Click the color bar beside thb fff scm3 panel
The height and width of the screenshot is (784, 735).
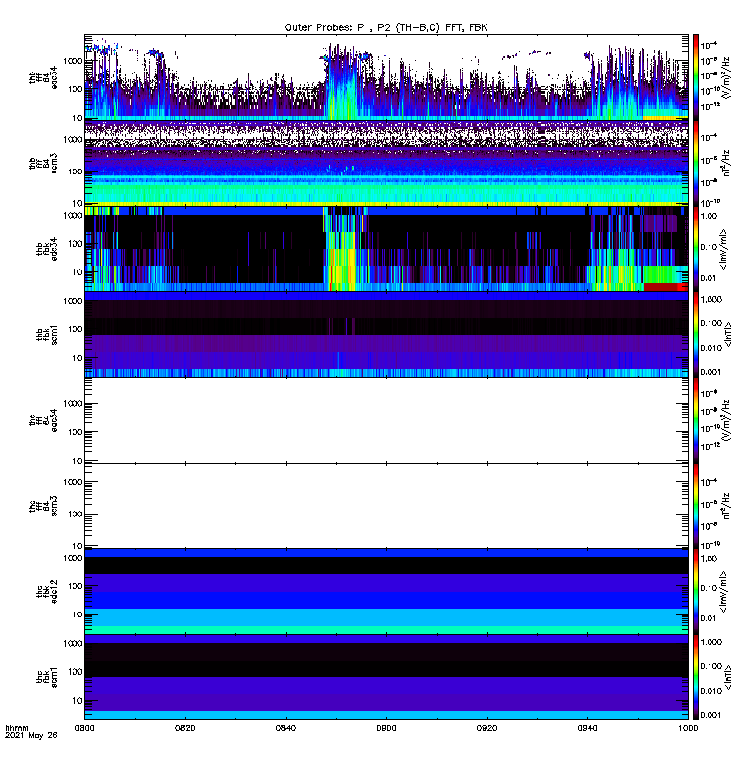tap(696, 163)
